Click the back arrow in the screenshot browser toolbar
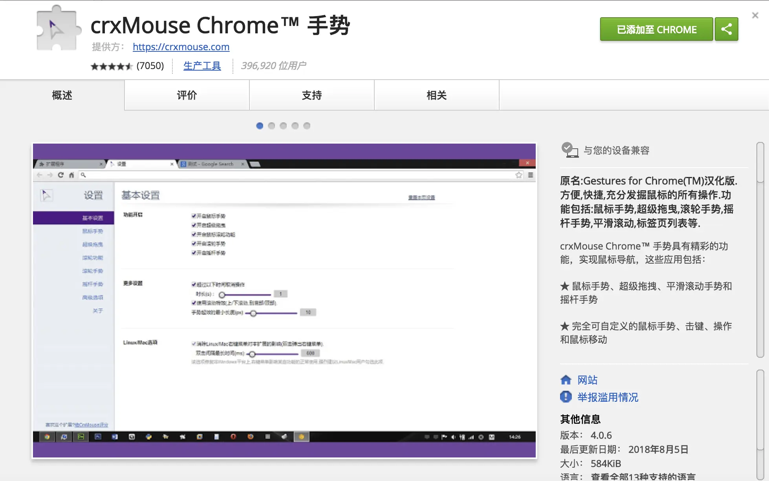Screen dimensions: 769x481 pos(39,175)
